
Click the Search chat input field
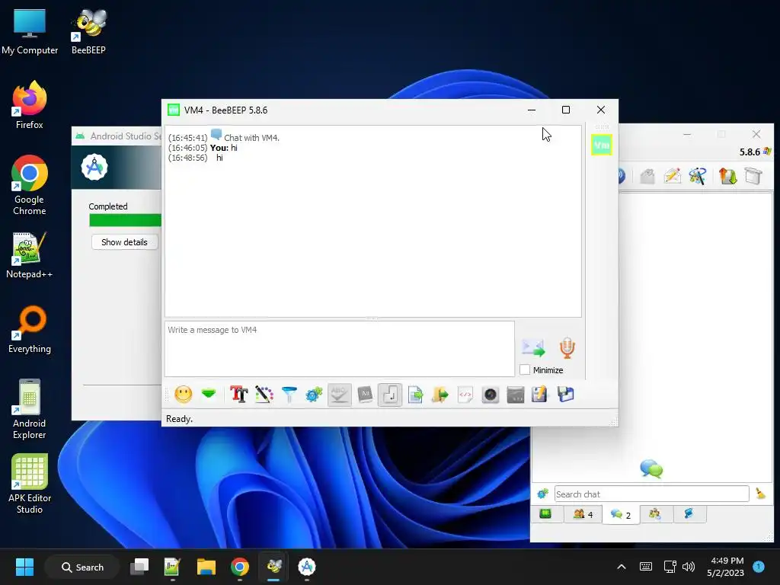(x=652, y=494)
